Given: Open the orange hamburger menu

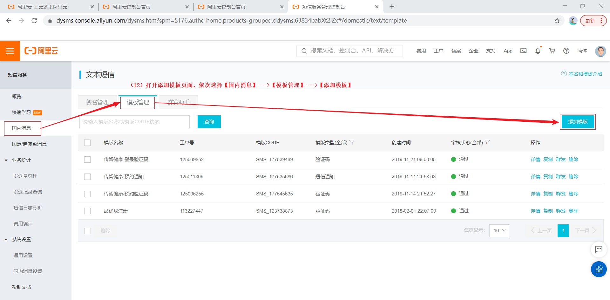Looking at the screenshot, I should (10, 51).
